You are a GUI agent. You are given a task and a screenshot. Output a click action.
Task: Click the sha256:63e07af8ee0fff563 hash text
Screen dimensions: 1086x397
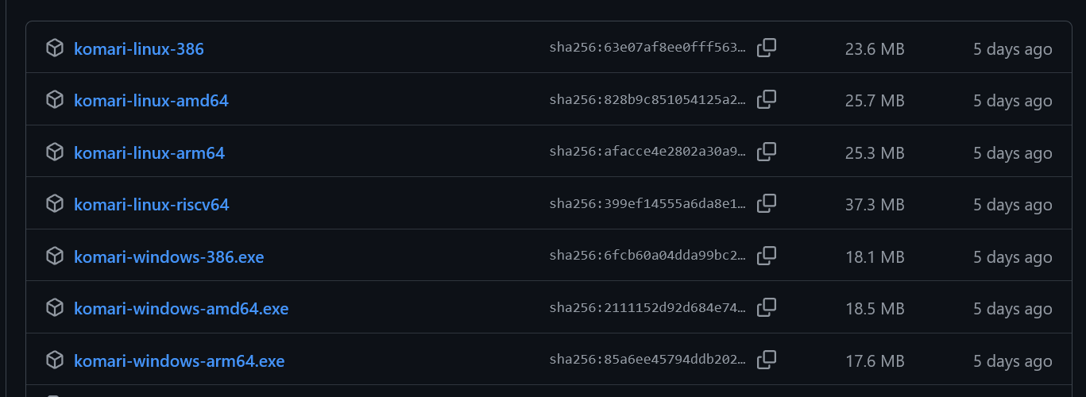coord(647,48)
